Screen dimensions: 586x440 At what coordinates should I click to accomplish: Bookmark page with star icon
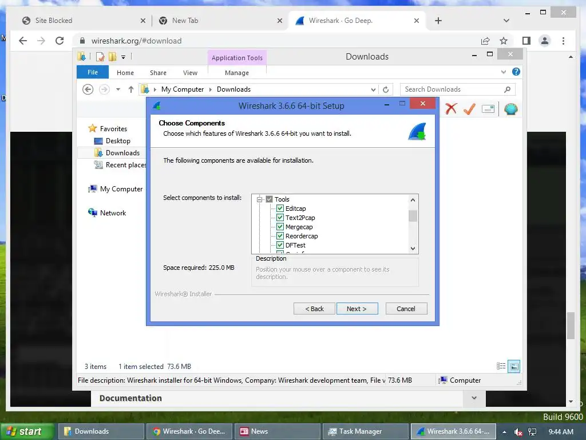click(504, 41)
